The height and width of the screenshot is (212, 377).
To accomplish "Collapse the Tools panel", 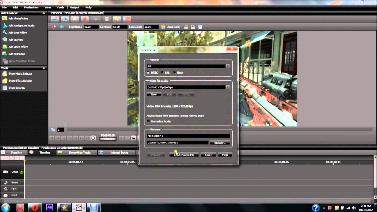I will (44, 68).
